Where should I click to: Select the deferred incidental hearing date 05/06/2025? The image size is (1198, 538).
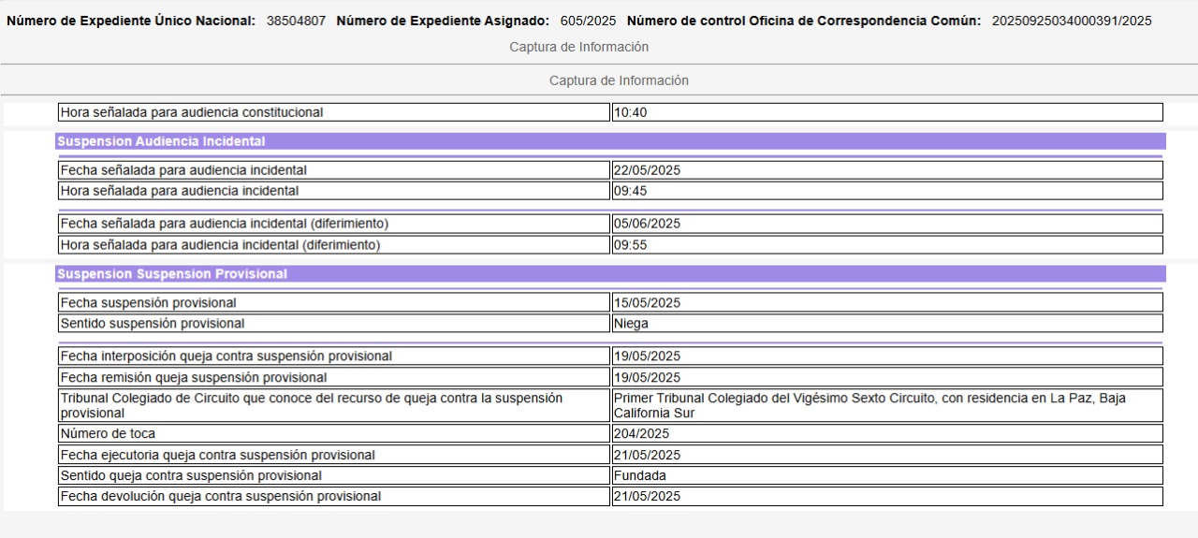(x=886, y=224)
